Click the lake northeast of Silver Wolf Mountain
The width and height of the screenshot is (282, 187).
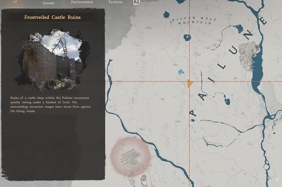click(x=240, y=28)
